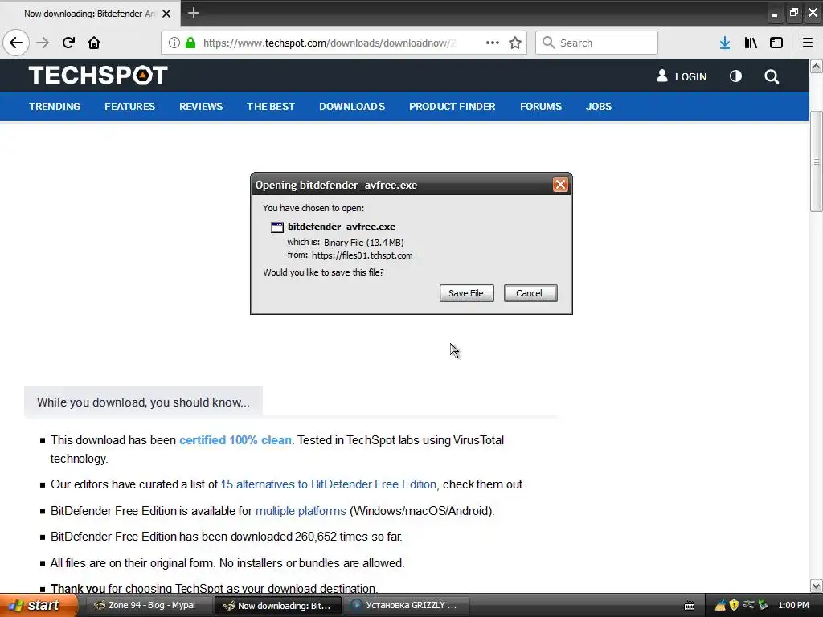Click the keyboard icon in taskbar
The image size is (823, 617).
[x=690, y=606]
